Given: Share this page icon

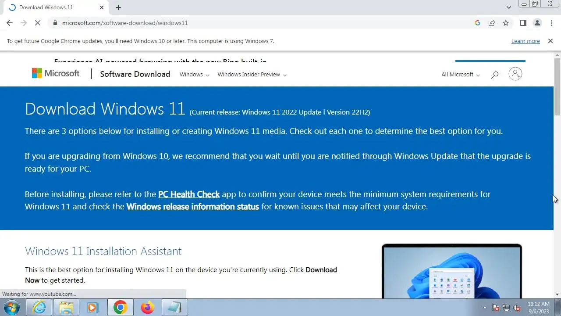Looking at the screenshot, I should [x=492, y=23].
